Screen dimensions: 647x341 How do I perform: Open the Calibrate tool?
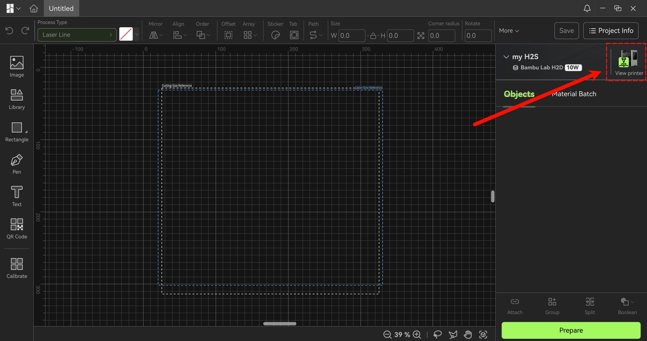pyautogui.click(x=17, y=268)
